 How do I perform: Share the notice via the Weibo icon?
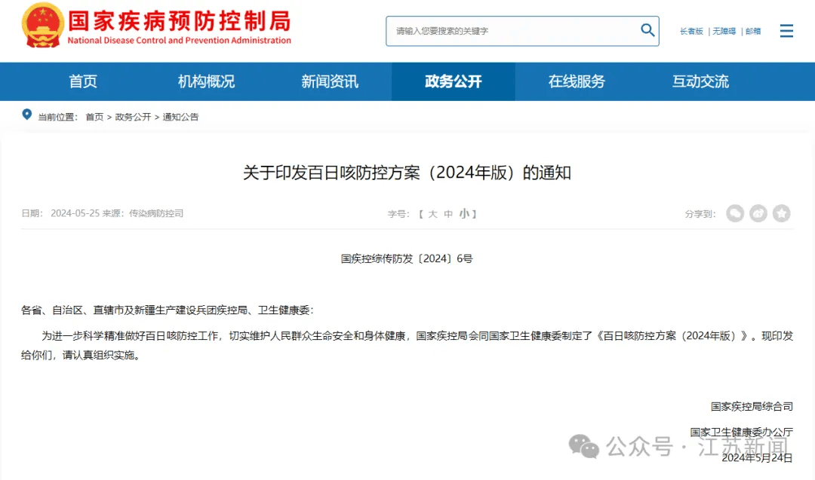click(758, 213)
